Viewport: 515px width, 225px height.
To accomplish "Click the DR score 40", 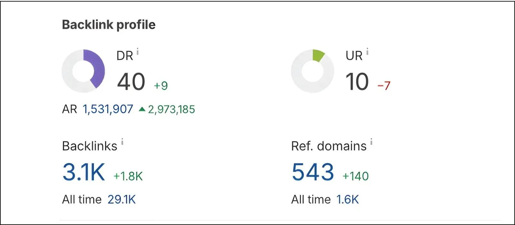I will (x=131, y=82).
